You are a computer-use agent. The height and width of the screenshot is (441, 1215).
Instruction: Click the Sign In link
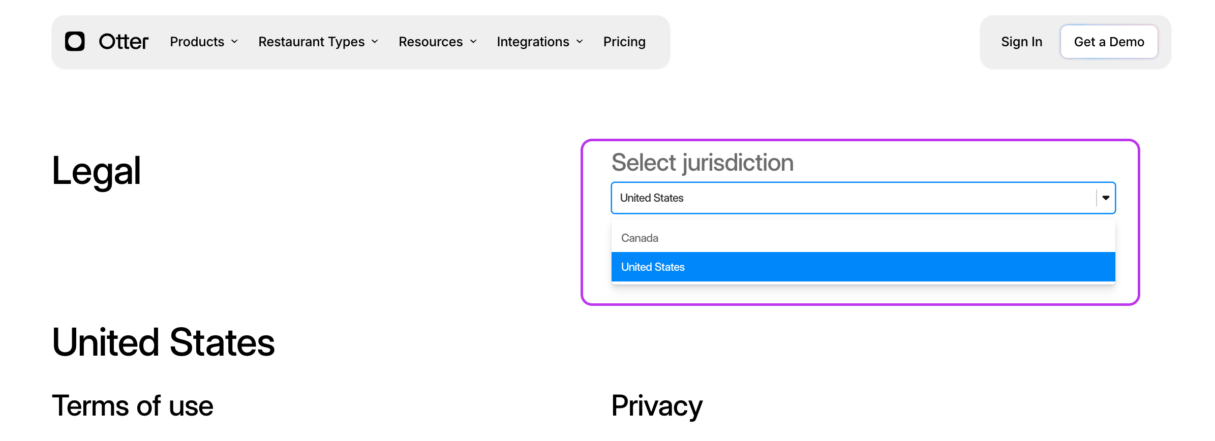(x=1021, y=42)
